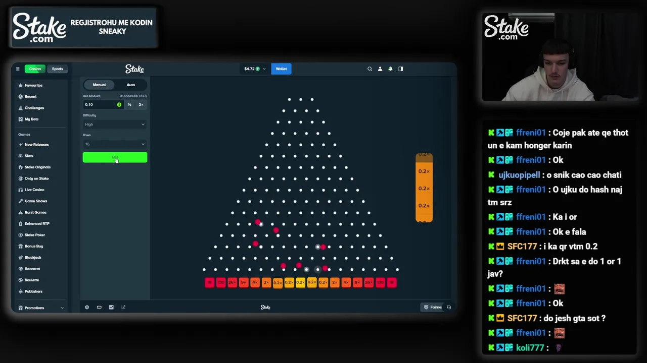
Task: Open Only on Stake category
Action: click(36, 178)
